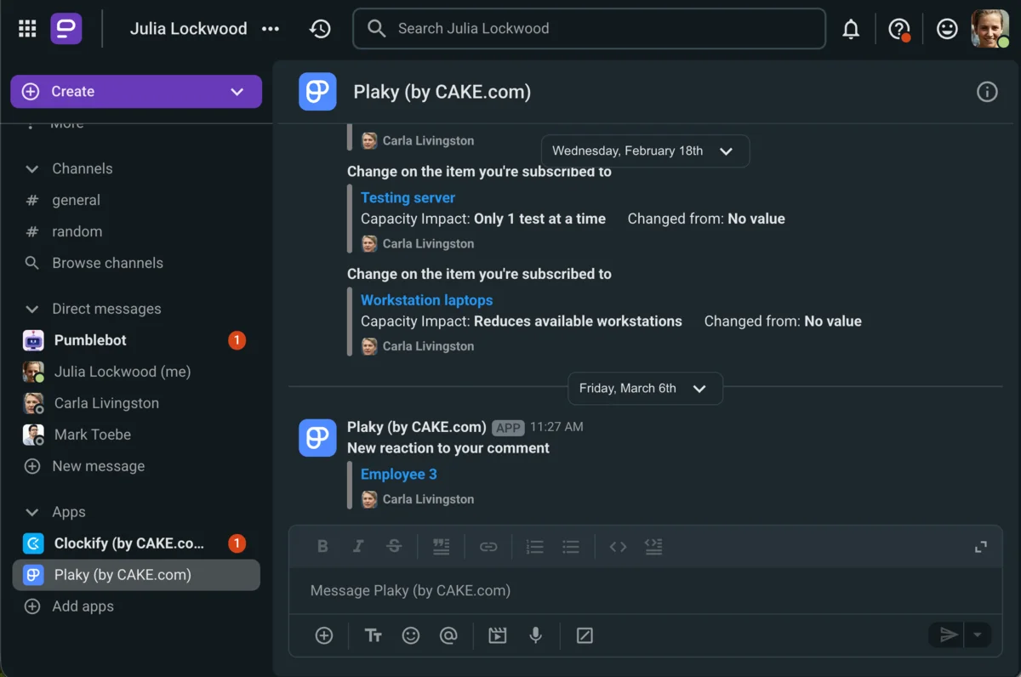The width and height of the screenshot is (1021, 677).
Task: Click the Message Plaky input field
Action: point(645,591)
